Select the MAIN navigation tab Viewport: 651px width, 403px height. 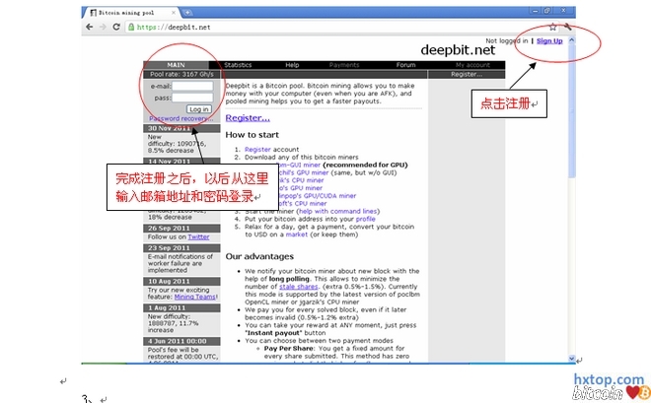[x=177, y=65]
